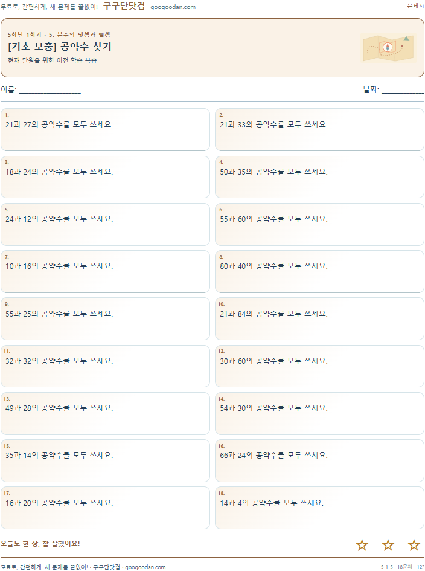Viewport: 425px width, 571px height.
Task: Open the googoodan.com link in the footer
Action: click(145, 567)
